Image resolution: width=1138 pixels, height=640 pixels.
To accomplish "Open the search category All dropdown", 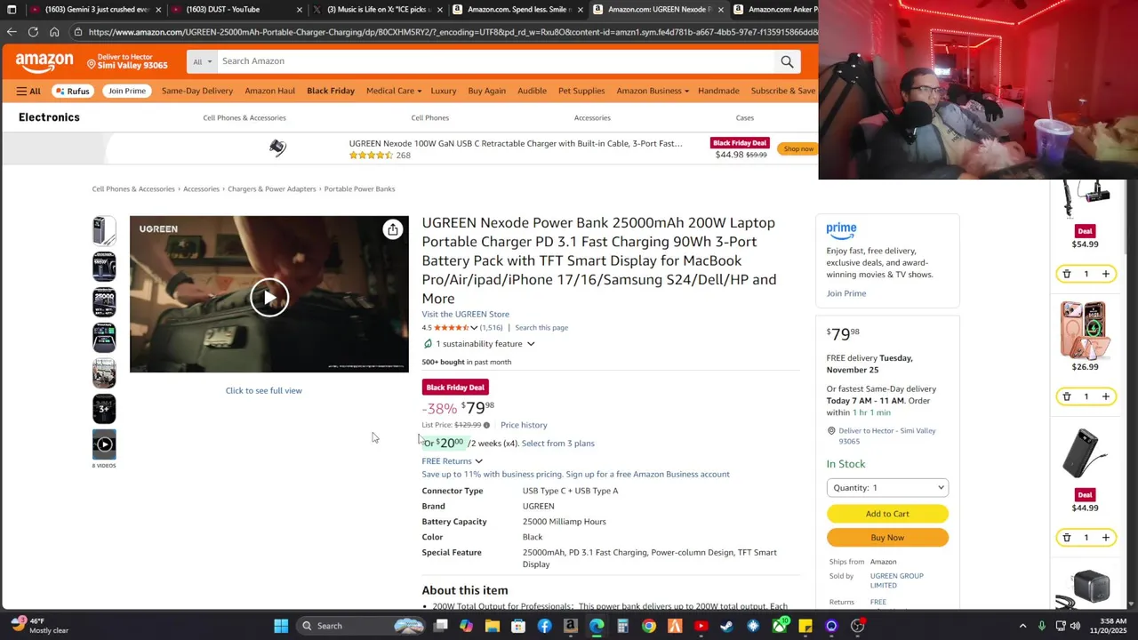I will (202, 61).
